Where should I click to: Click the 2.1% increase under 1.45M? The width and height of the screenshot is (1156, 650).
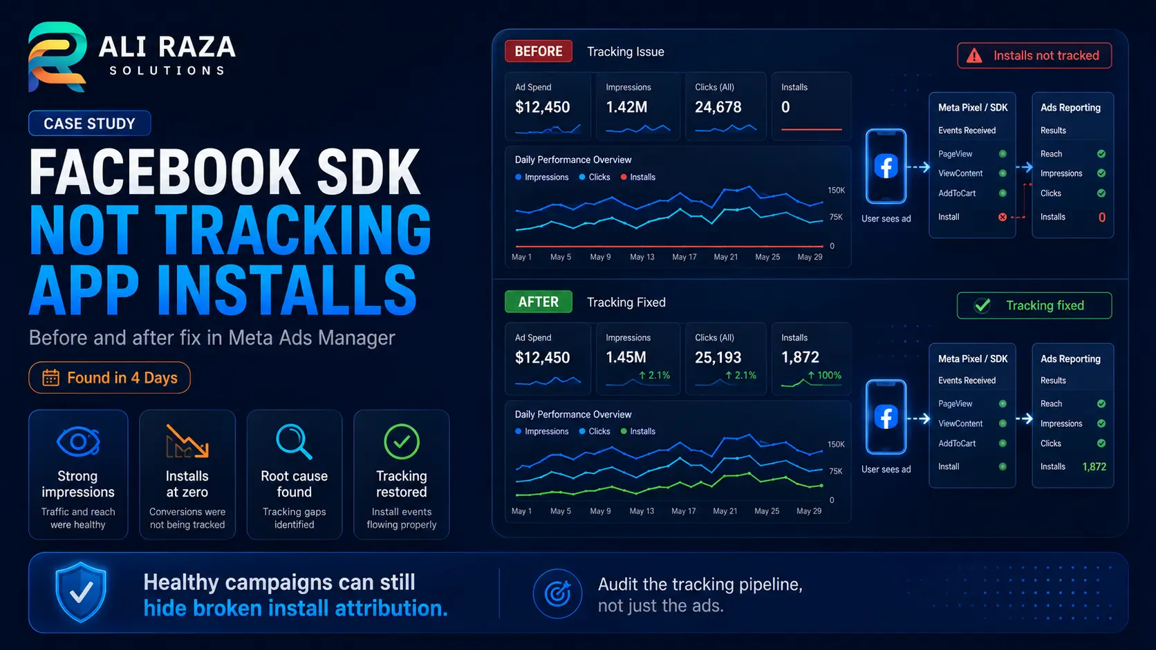654,376
